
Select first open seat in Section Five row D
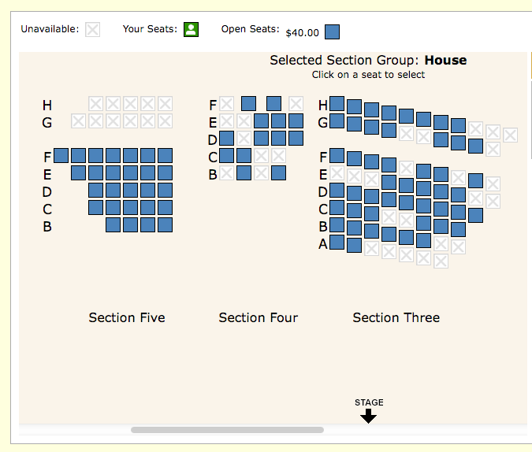(x=95, y=191)
